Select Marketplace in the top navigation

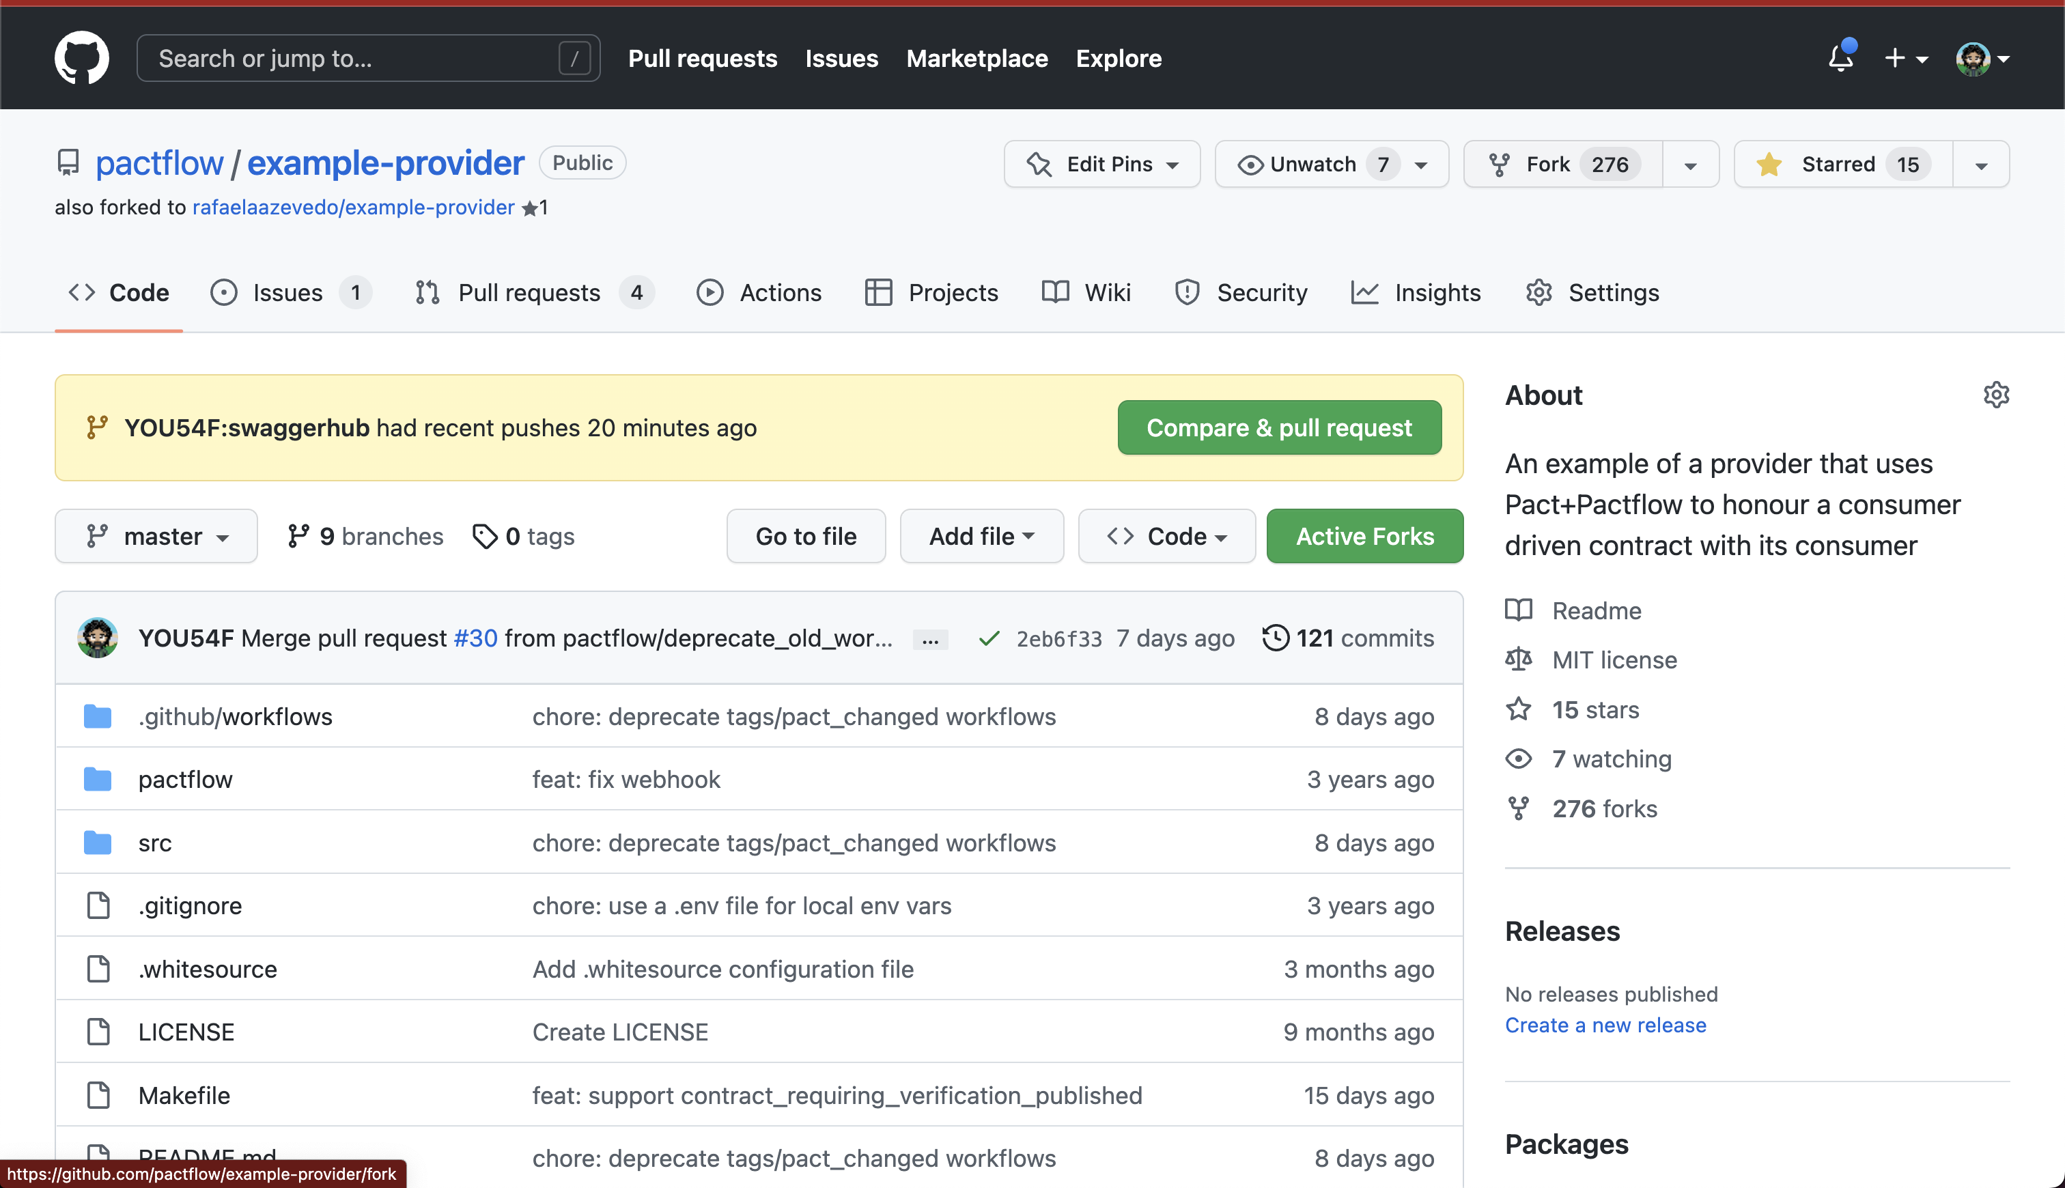pos(977,58)
